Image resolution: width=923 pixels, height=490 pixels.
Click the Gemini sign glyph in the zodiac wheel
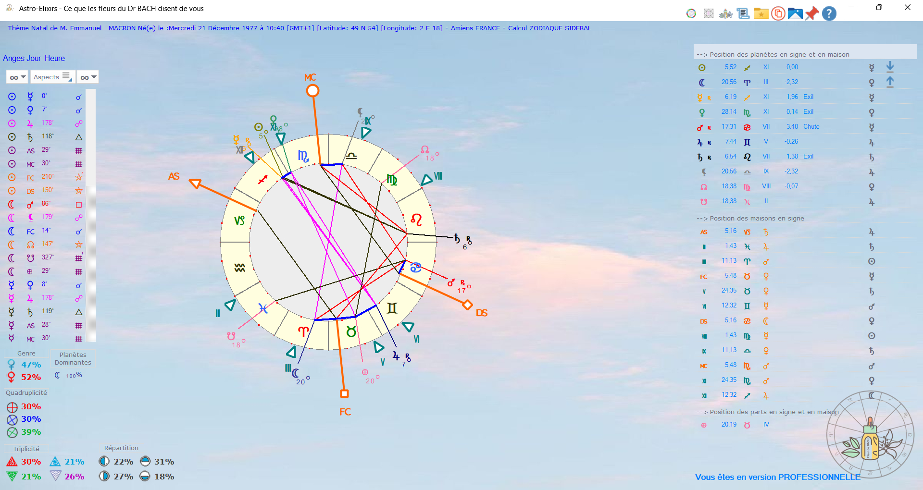[392, 308]
